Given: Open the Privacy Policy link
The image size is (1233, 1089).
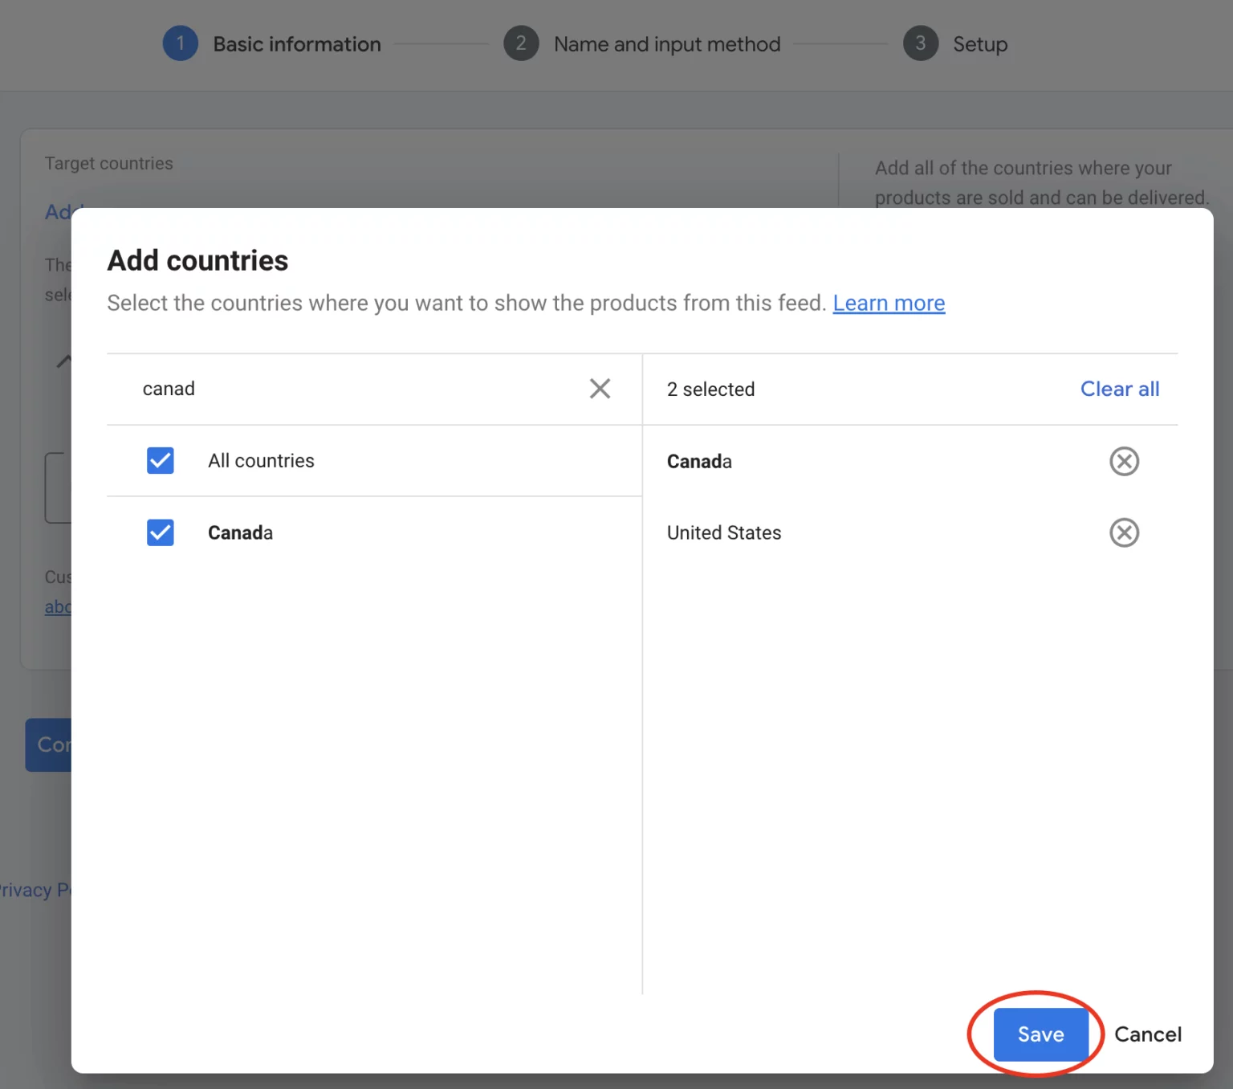Looking at the screenshot, I should [x=35, y=889].
